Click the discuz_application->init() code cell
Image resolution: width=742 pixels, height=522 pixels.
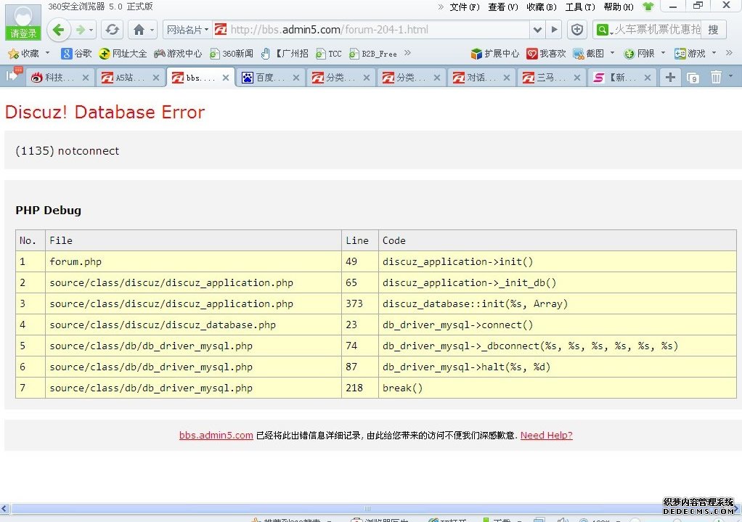click(558, 261)
